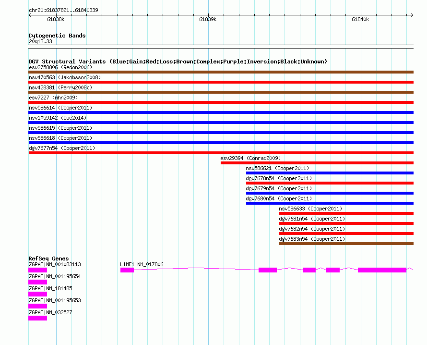Image resolution: width=427 pixels, height=345 pixels.
Task: Click the dgv7679n54 (Cooper2011) label
Action: [279, 188]
